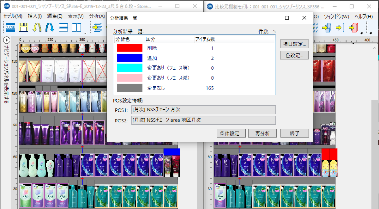Screen dimensions: 379x209
Task: Click the red box insert icon
Action: [x=352, y=28]
